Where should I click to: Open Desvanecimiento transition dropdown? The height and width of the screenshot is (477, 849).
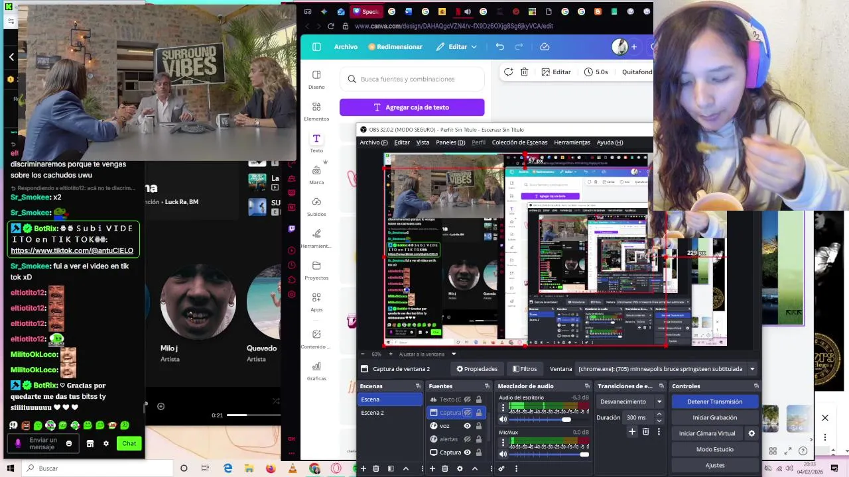pyautogui.click(x=631, y=401)
